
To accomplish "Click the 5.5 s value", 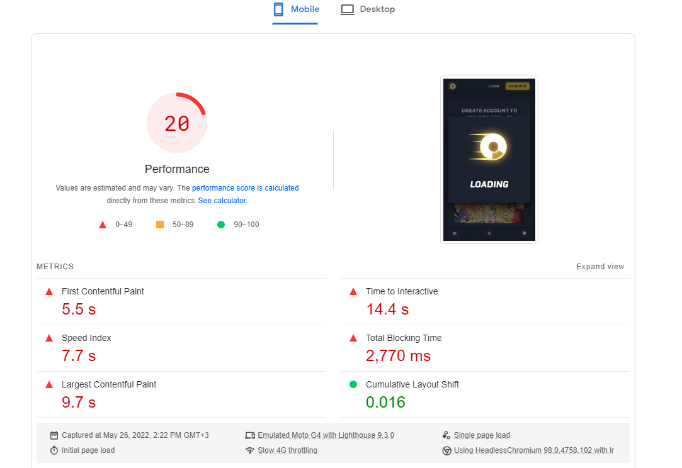I will [79, 309].
